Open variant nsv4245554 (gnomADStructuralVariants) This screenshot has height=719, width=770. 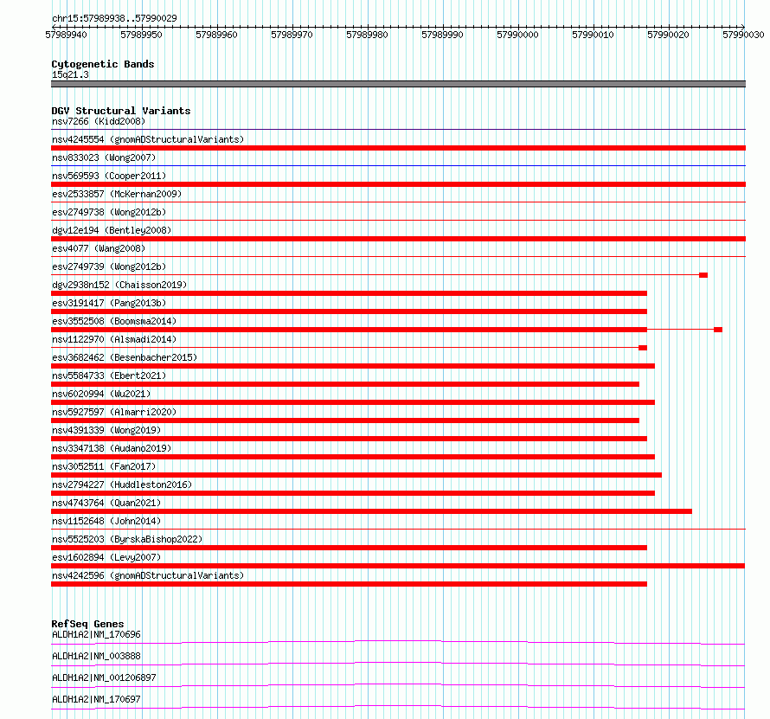[x=148, y=139]
